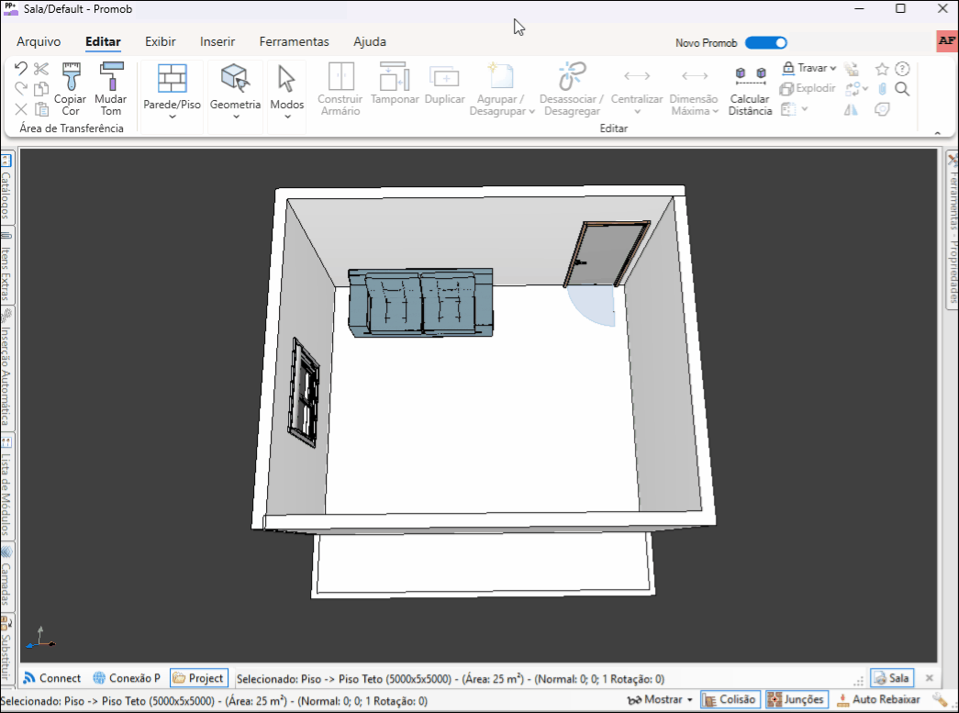The image size is (959, 713).
Task: Click the undo arrow icon
Action: [21, 69]
